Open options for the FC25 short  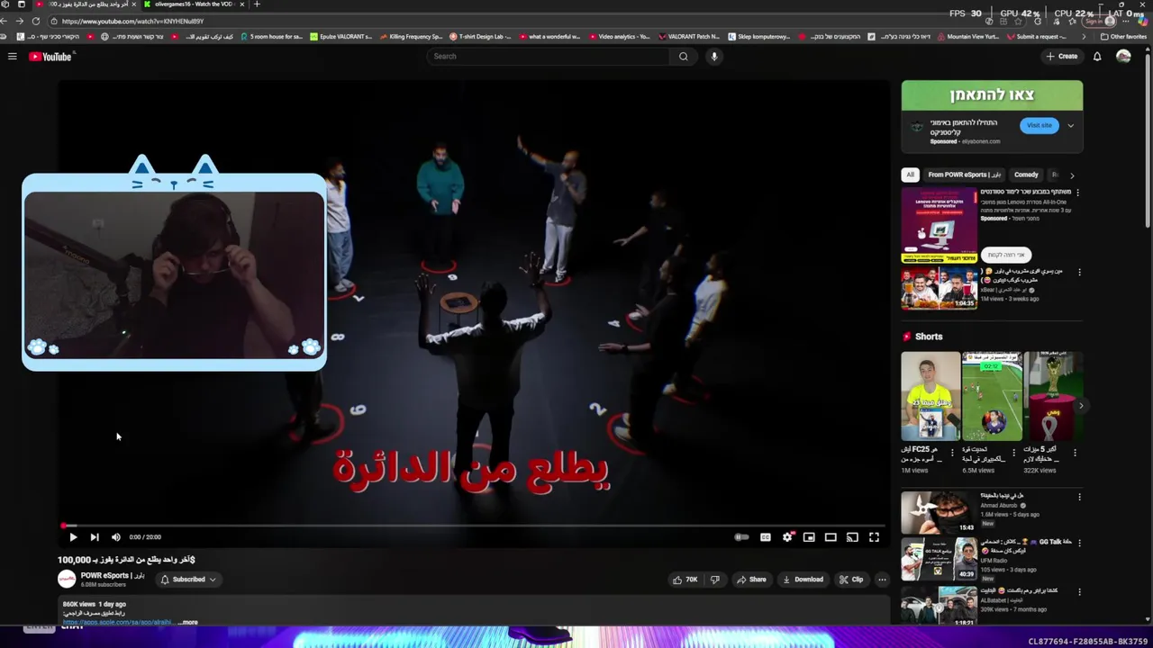(x=953, y=452)
